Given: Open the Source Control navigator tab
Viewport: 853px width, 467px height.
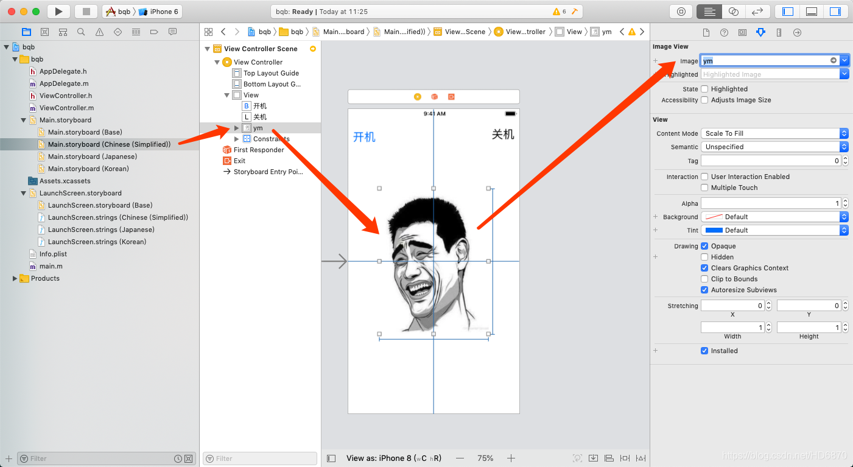Looking at the screenshot, I should (44, 32).
